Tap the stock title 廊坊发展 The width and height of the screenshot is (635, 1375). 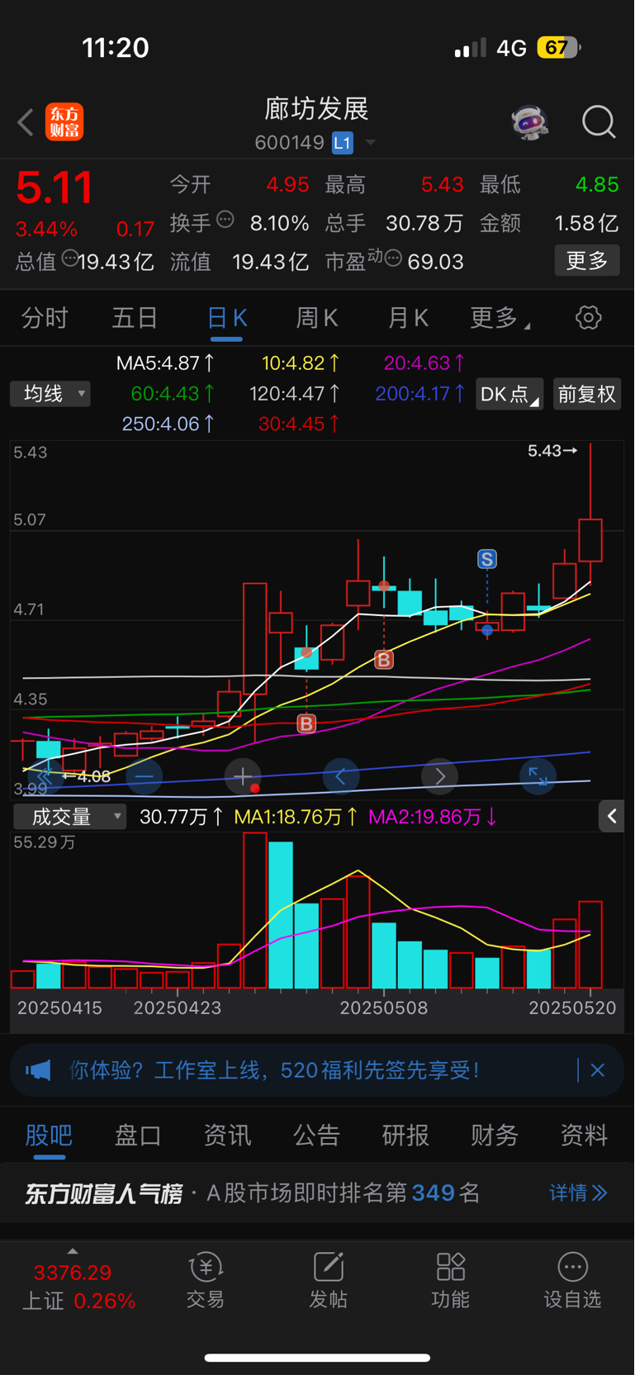(316, 108)
